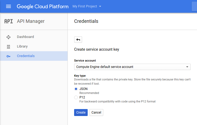Click the Dashboard icon in sidebar
Image resolution: width=197 pixels, height=125 pixels.
click(x=8, y=37)
